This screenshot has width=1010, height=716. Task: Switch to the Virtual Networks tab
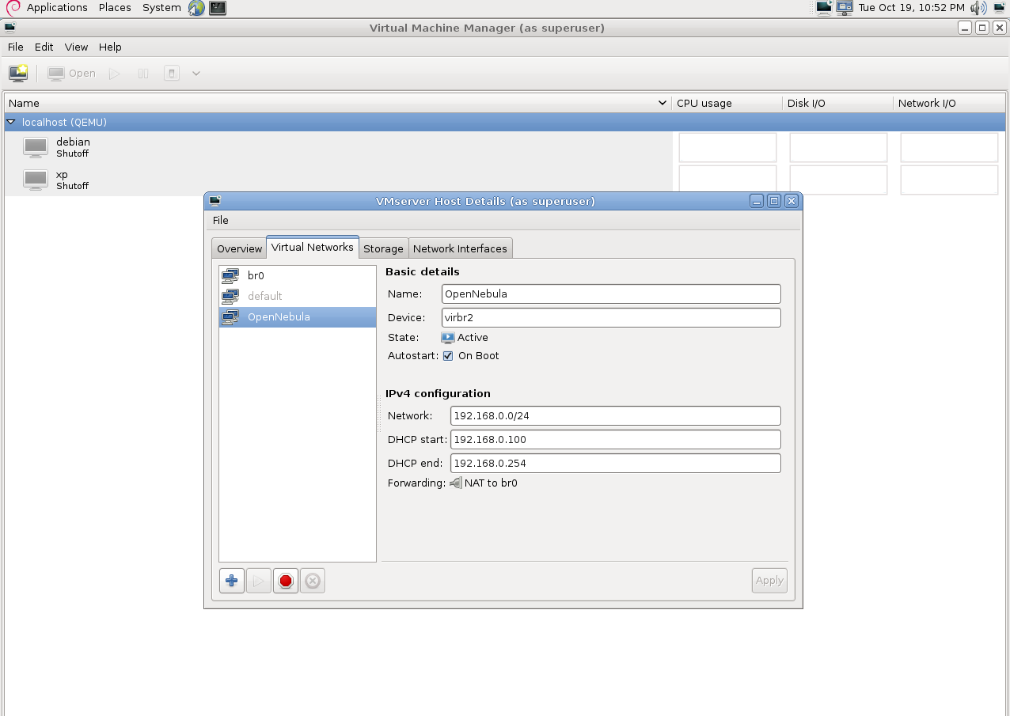[313, 247]
